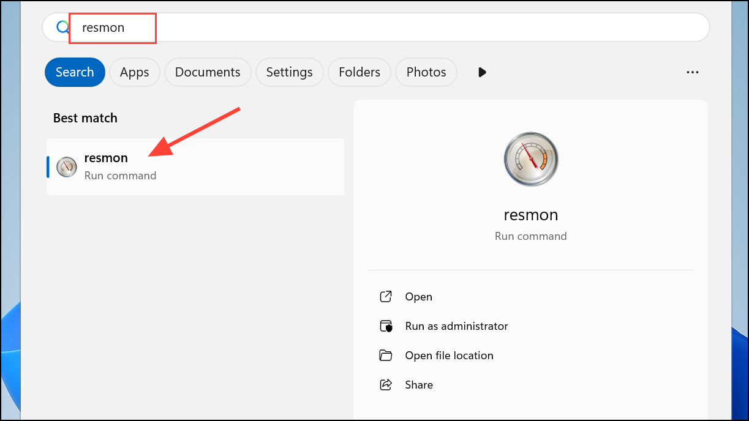The height and width of the screenshot is (421, 749).
Task: Filter results by Photos
Action: (426, 72)
